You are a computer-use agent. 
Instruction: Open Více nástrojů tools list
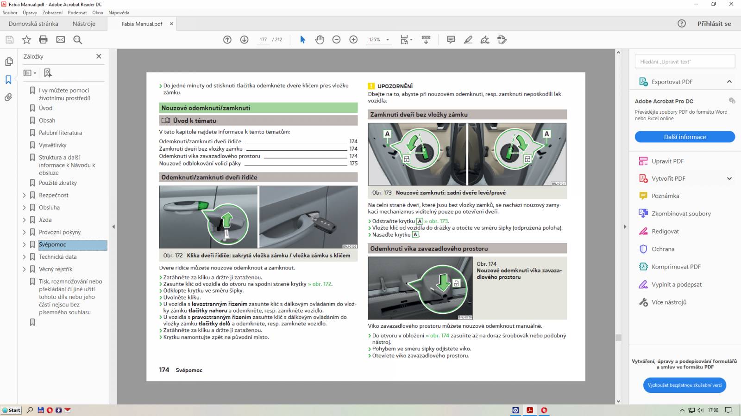tap(662, 302)
